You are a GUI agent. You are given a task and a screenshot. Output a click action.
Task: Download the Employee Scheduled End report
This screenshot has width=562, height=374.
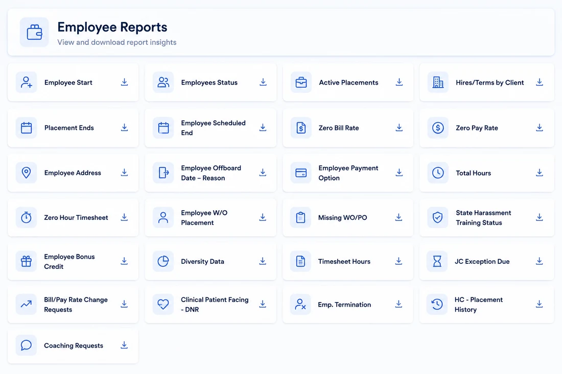[x=263, y=128]
